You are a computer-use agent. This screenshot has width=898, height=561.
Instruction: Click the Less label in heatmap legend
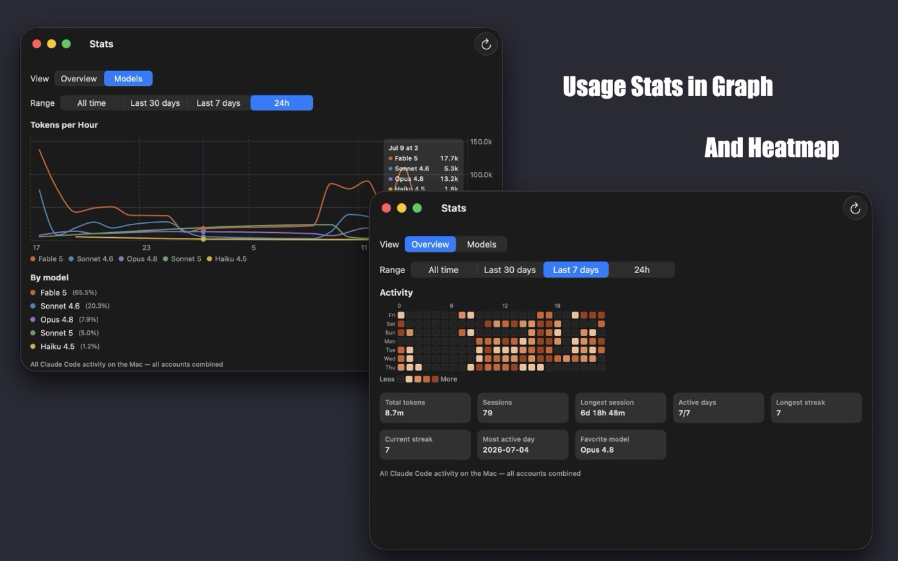[x=387, y=379]
